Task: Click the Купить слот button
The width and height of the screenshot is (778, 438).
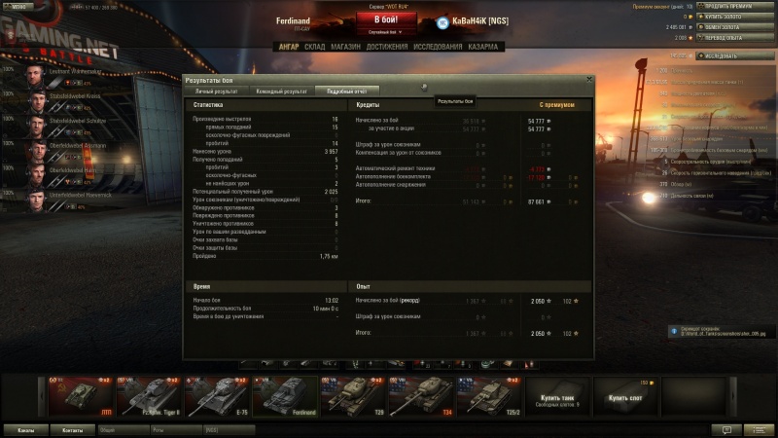Action: pyautogui.click(x=625, y=396)
